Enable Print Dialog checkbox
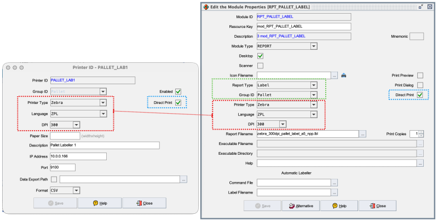Screen dimensions: 438x222 (420, 85)
